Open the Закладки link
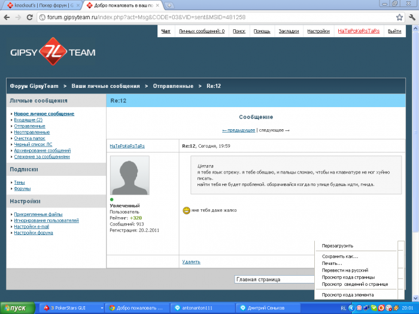 tap(289, 31)
